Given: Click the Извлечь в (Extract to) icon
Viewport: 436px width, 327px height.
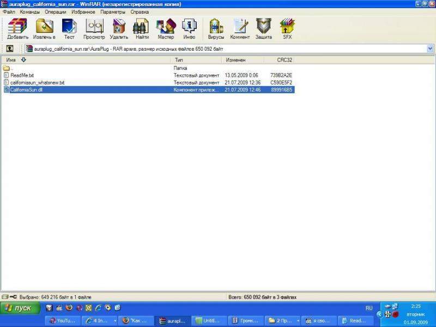Looking at the screenshot, I should (45, 29).
